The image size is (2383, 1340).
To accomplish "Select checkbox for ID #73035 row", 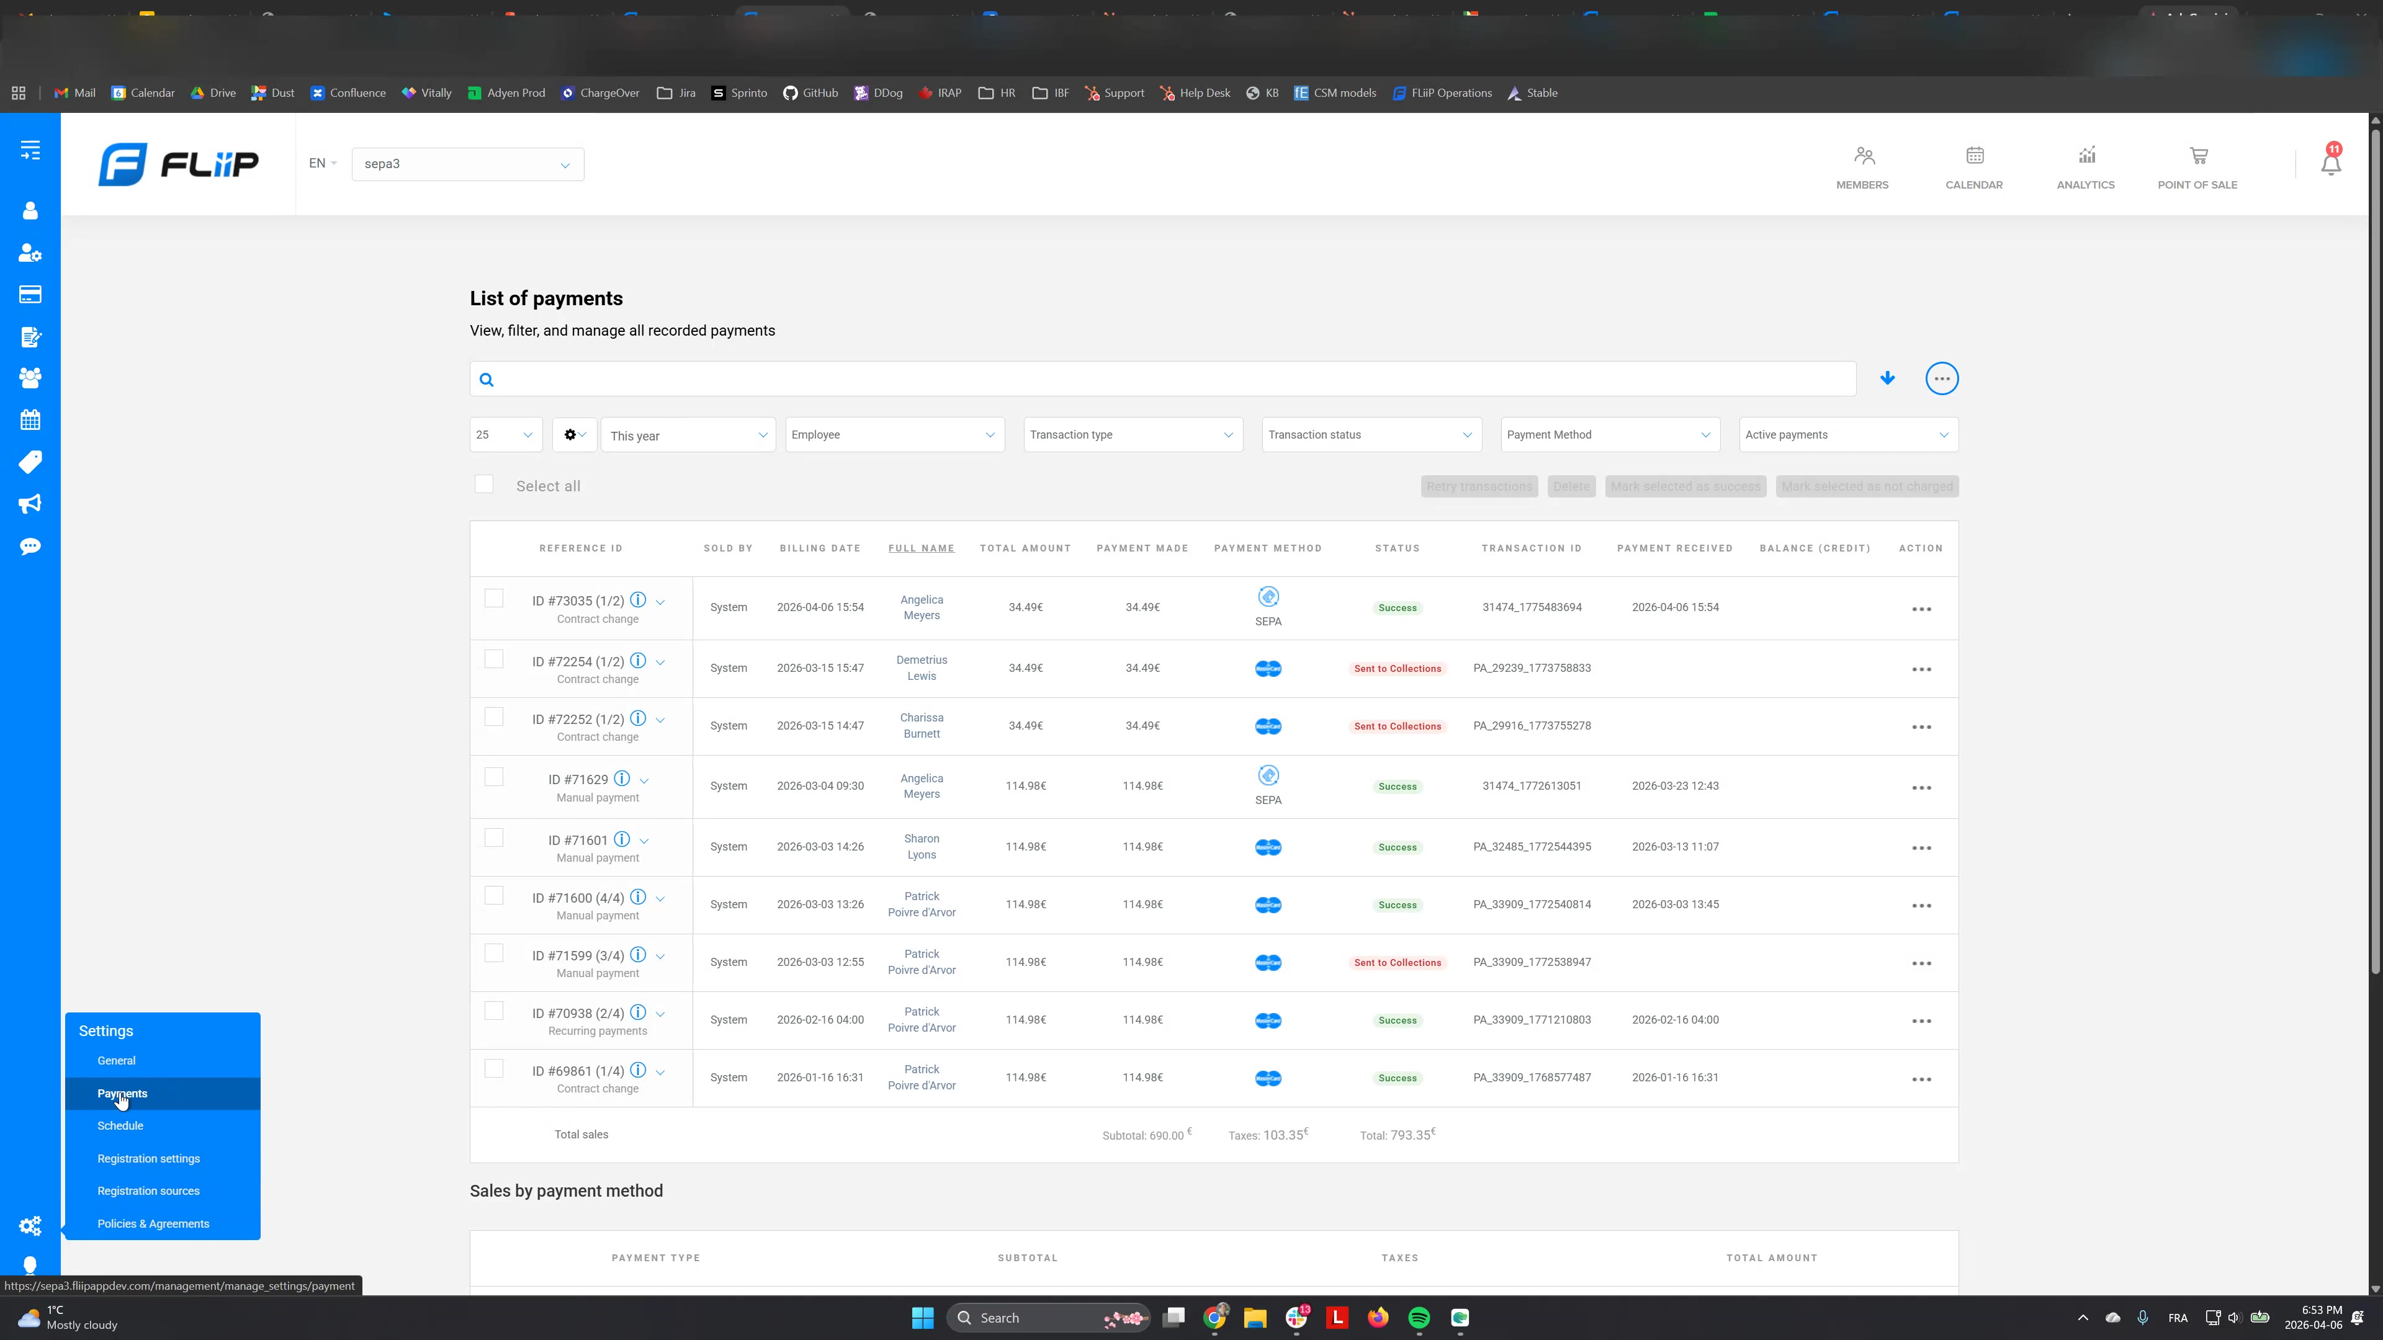I will 494,599.
